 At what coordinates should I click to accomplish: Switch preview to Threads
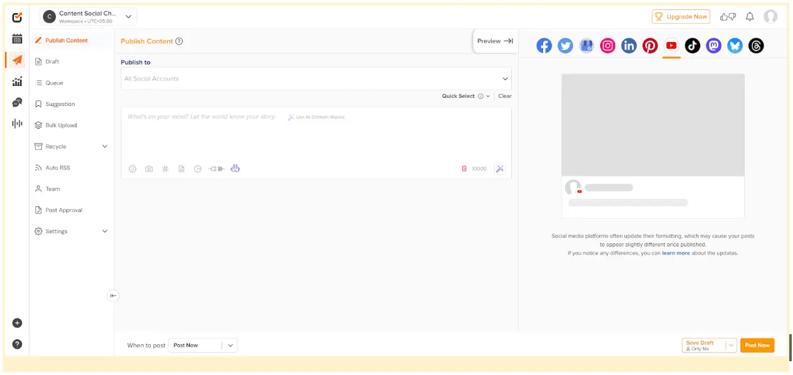point(756,46)
